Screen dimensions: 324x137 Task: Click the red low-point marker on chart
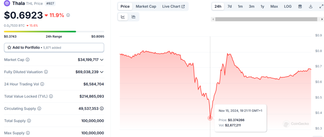[210, 118]
